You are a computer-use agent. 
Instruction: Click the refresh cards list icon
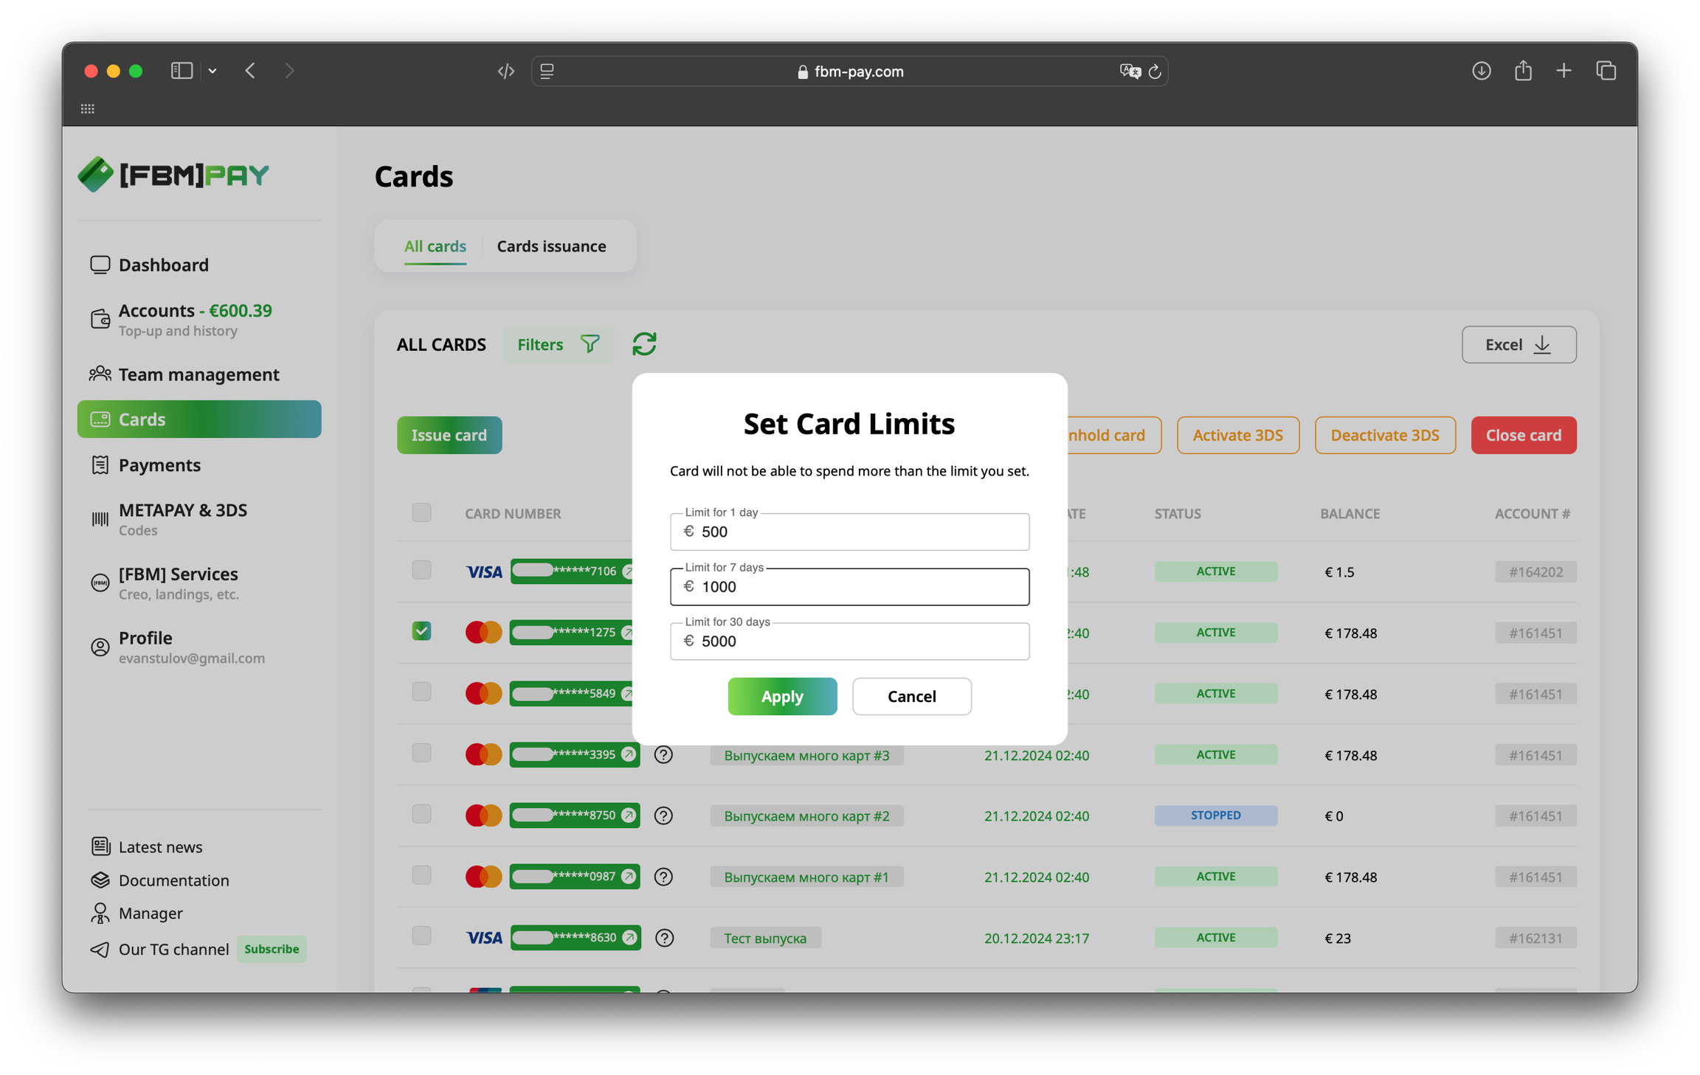click(x=644, y=344)
